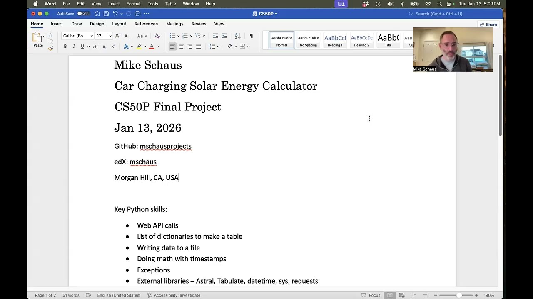Click the Redo icon in title bar
Screen dimensions: 533x299
(128, 14)
